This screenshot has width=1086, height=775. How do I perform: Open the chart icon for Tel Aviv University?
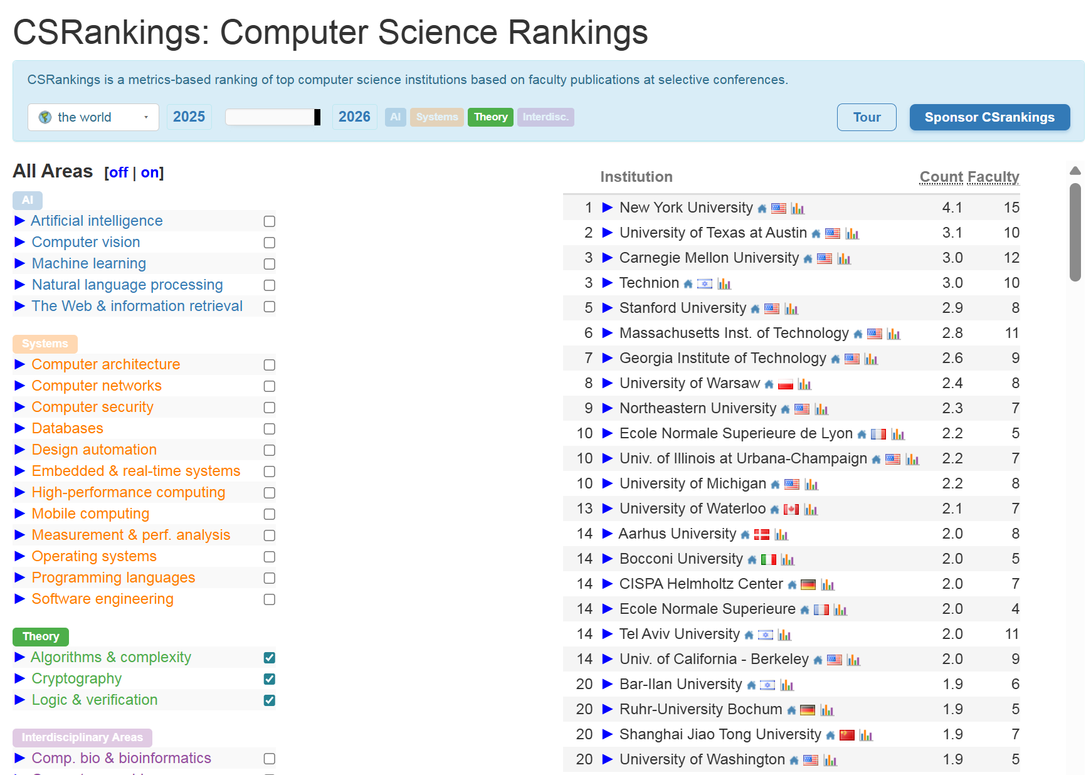pos(784,635)
